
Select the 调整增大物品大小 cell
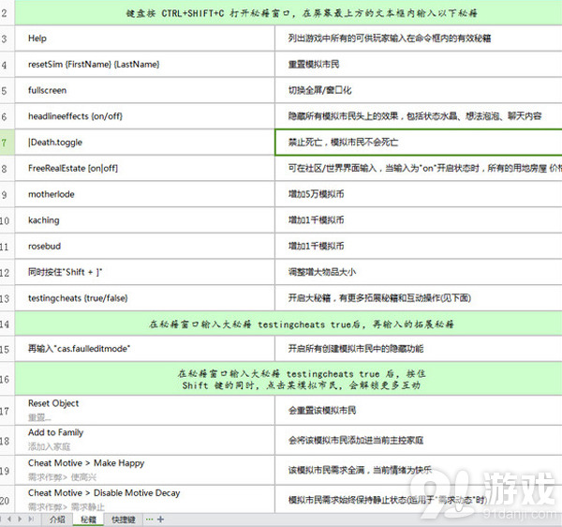[x=419, y=272]
